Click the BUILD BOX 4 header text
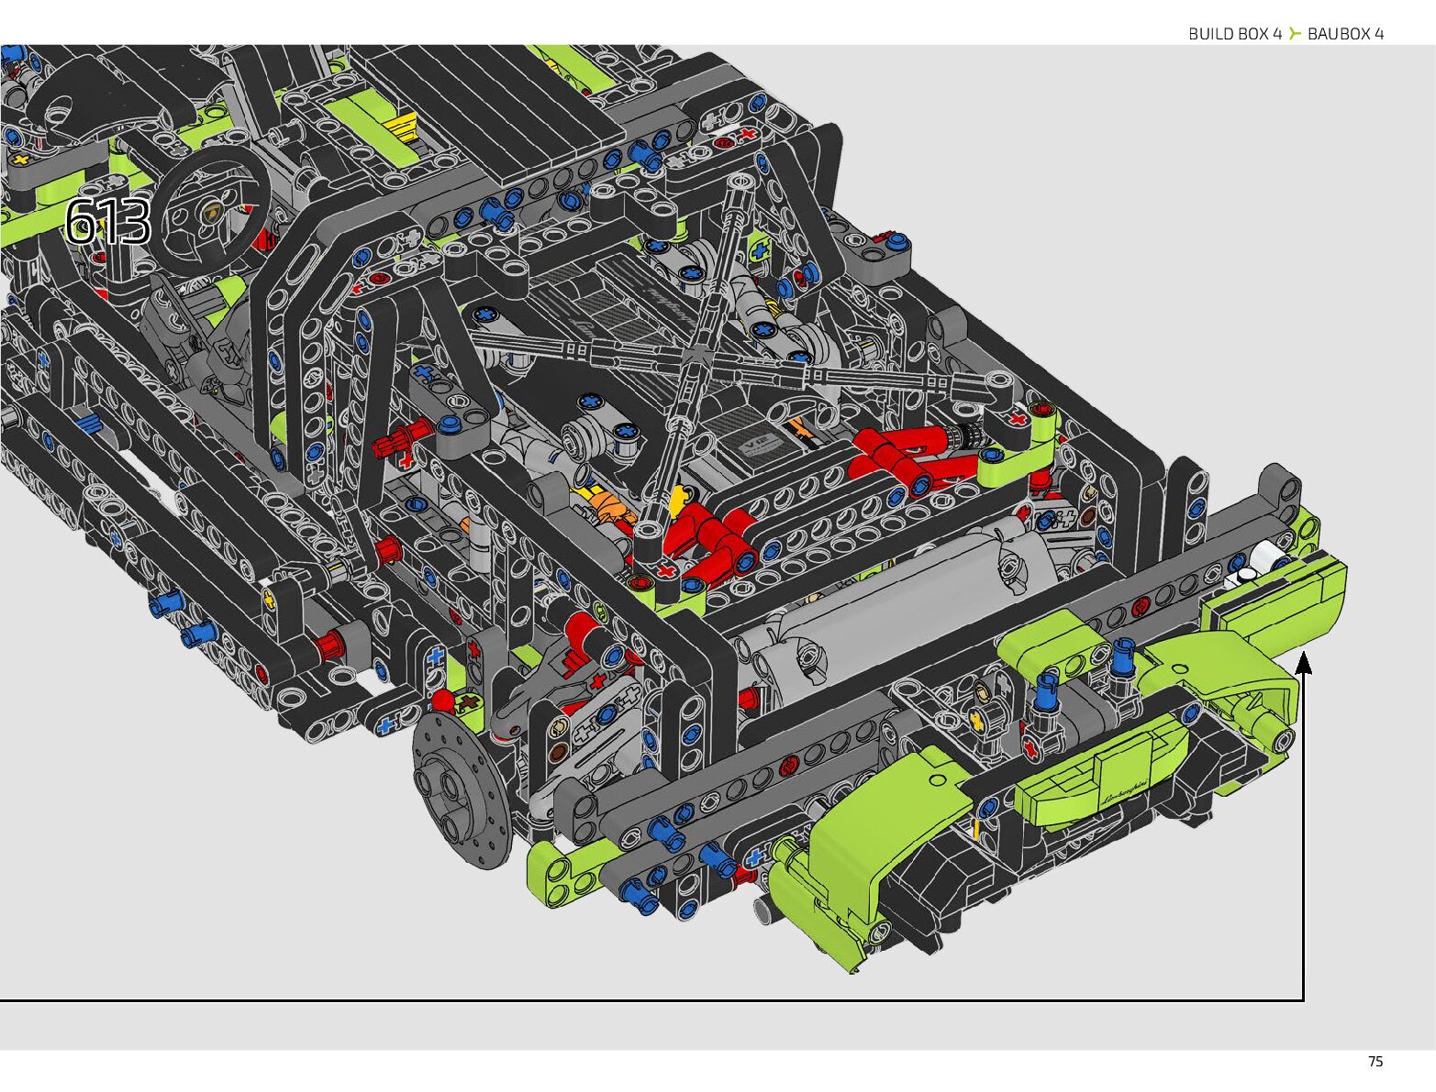Image resolution: width=1436 pixels, height=1092 pixels. pos(1234,34)
